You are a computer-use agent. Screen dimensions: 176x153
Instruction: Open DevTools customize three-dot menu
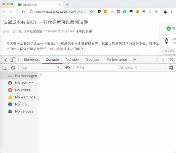(x=163, y=59)
